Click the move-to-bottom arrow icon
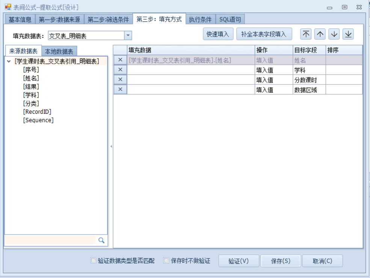This screenshot has width=370, height=278. [x=348, y=34]
